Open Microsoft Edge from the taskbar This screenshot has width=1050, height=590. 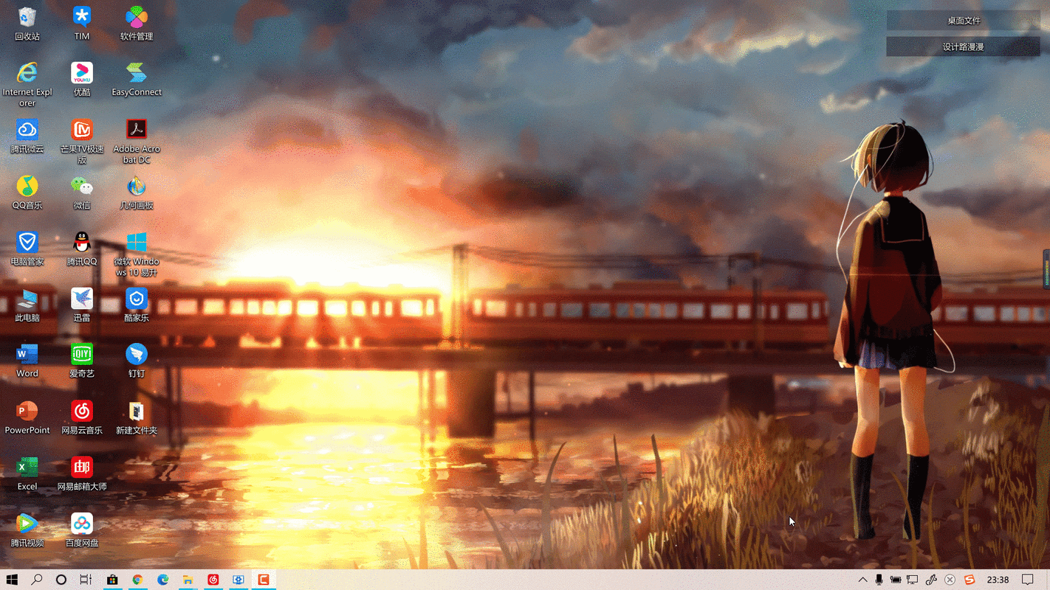tap(162, 580)
